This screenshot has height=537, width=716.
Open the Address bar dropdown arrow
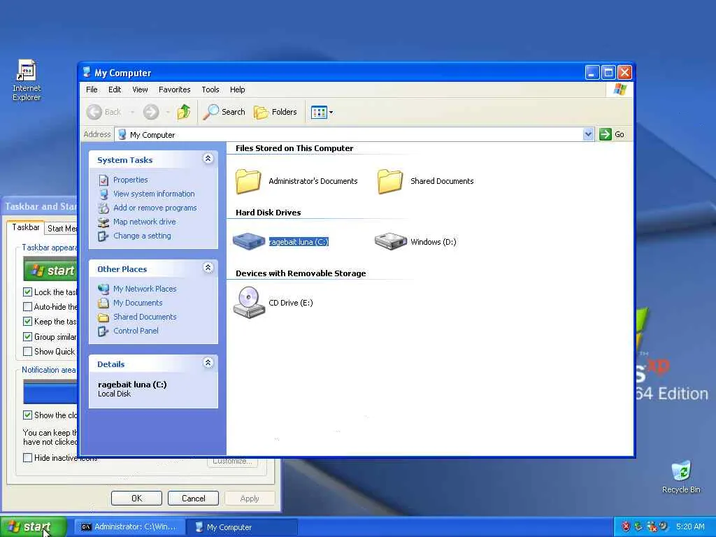[x=588, y=134]
